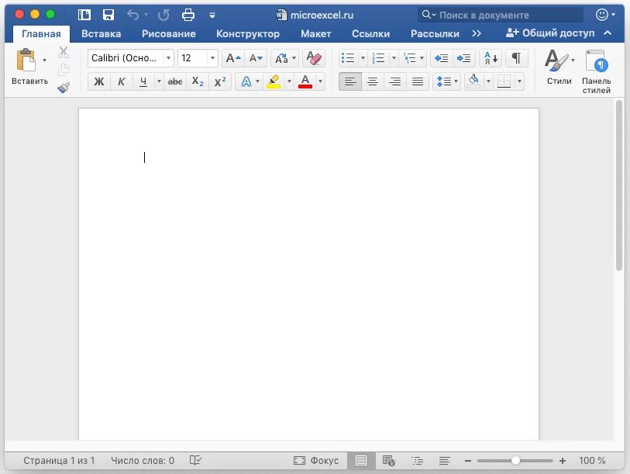Toggle underline Ч formatting
Viewport: 630px width, 474px height.
(x=143, y=81)
